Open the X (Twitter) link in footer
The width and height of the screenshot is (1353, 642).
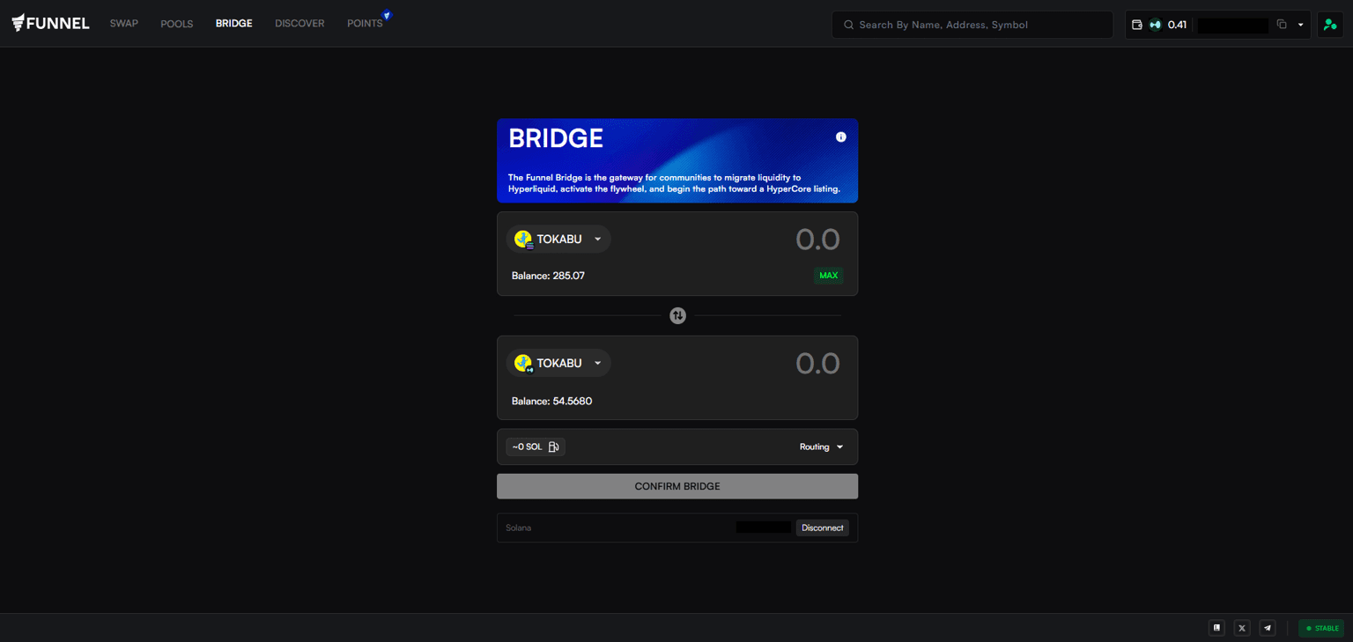coord(1242,628)
